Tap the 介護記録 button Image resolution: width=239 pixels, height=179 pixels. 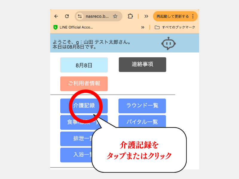click(84, 106)
